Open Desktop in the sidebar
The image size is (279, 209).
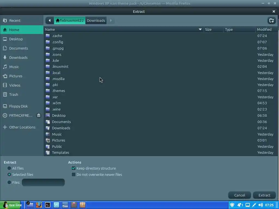point(22,39)
